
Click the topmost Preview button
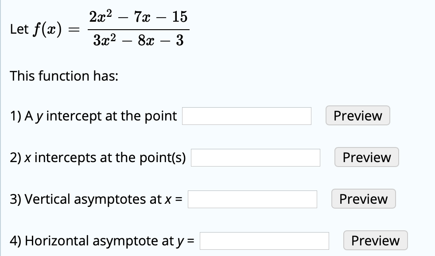click(x=357, y=116)
